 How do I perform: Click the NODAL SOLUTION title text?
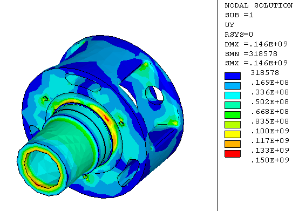pos(259,5)
